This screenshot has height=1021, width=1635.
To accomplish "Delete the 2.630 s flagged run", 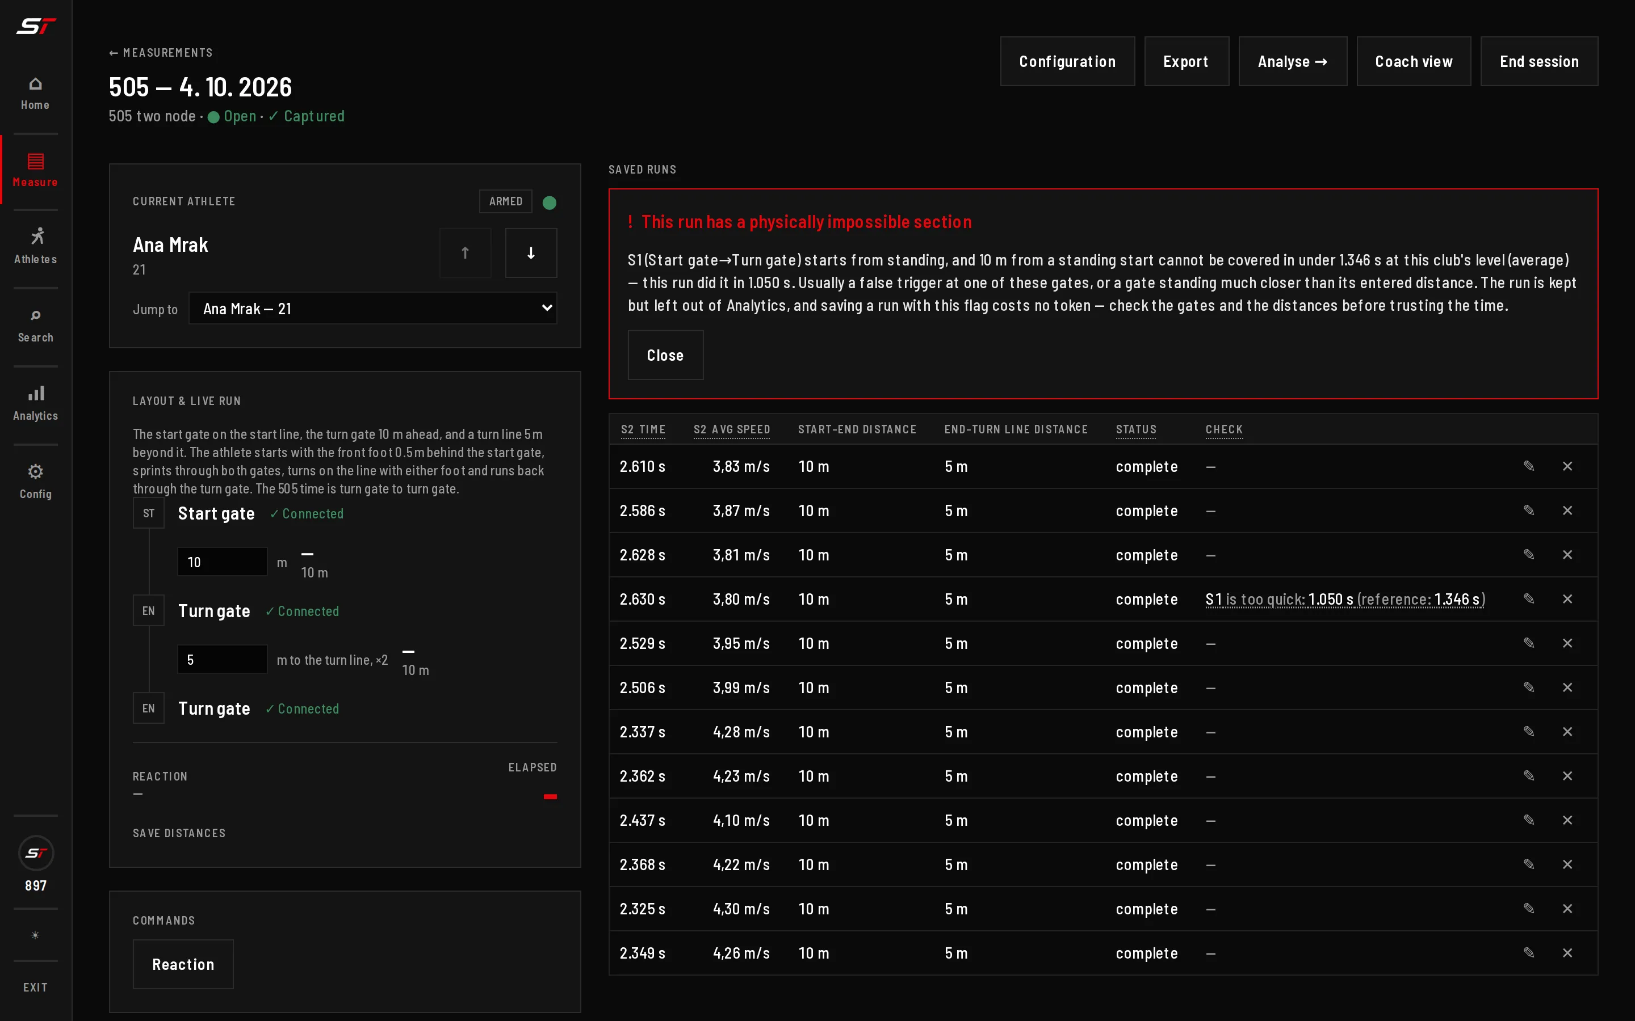I will click(x=1567, y=599).
